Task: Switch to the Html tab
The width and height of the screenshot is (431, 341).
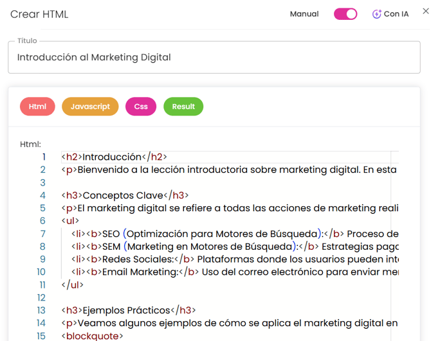Action: pyautogui.click(x=37, y=107)
